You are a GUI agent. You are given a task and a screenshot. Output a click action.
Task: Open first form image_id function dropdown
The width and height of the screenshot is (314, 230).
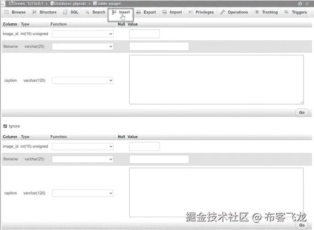[83, 34]
